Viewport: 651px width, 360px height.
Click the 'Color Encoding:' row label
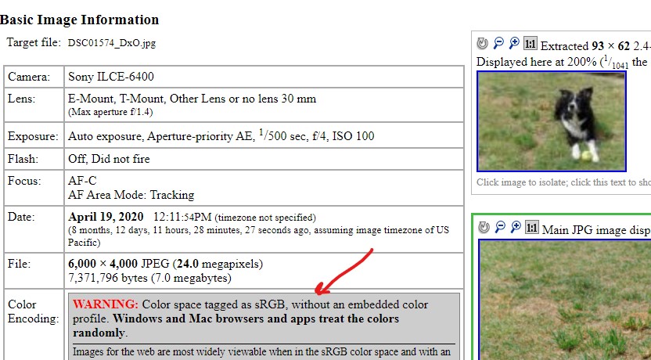coord(33,311)
